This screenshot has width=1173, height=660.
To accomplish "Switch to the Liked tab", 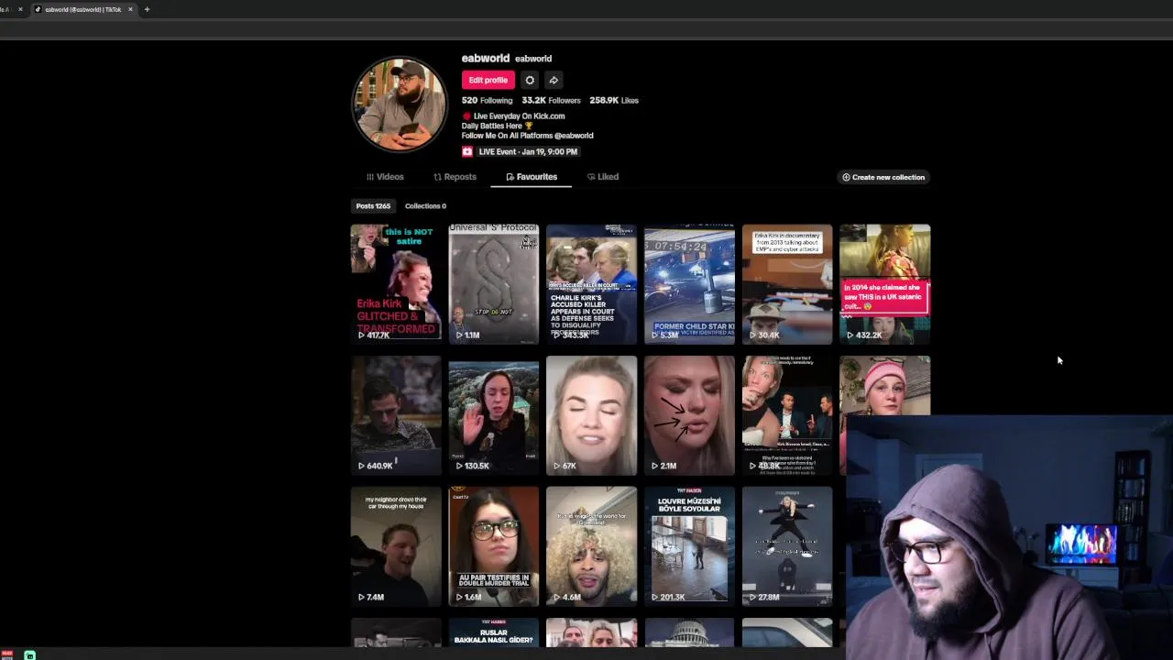I will [x=603, y=177].
